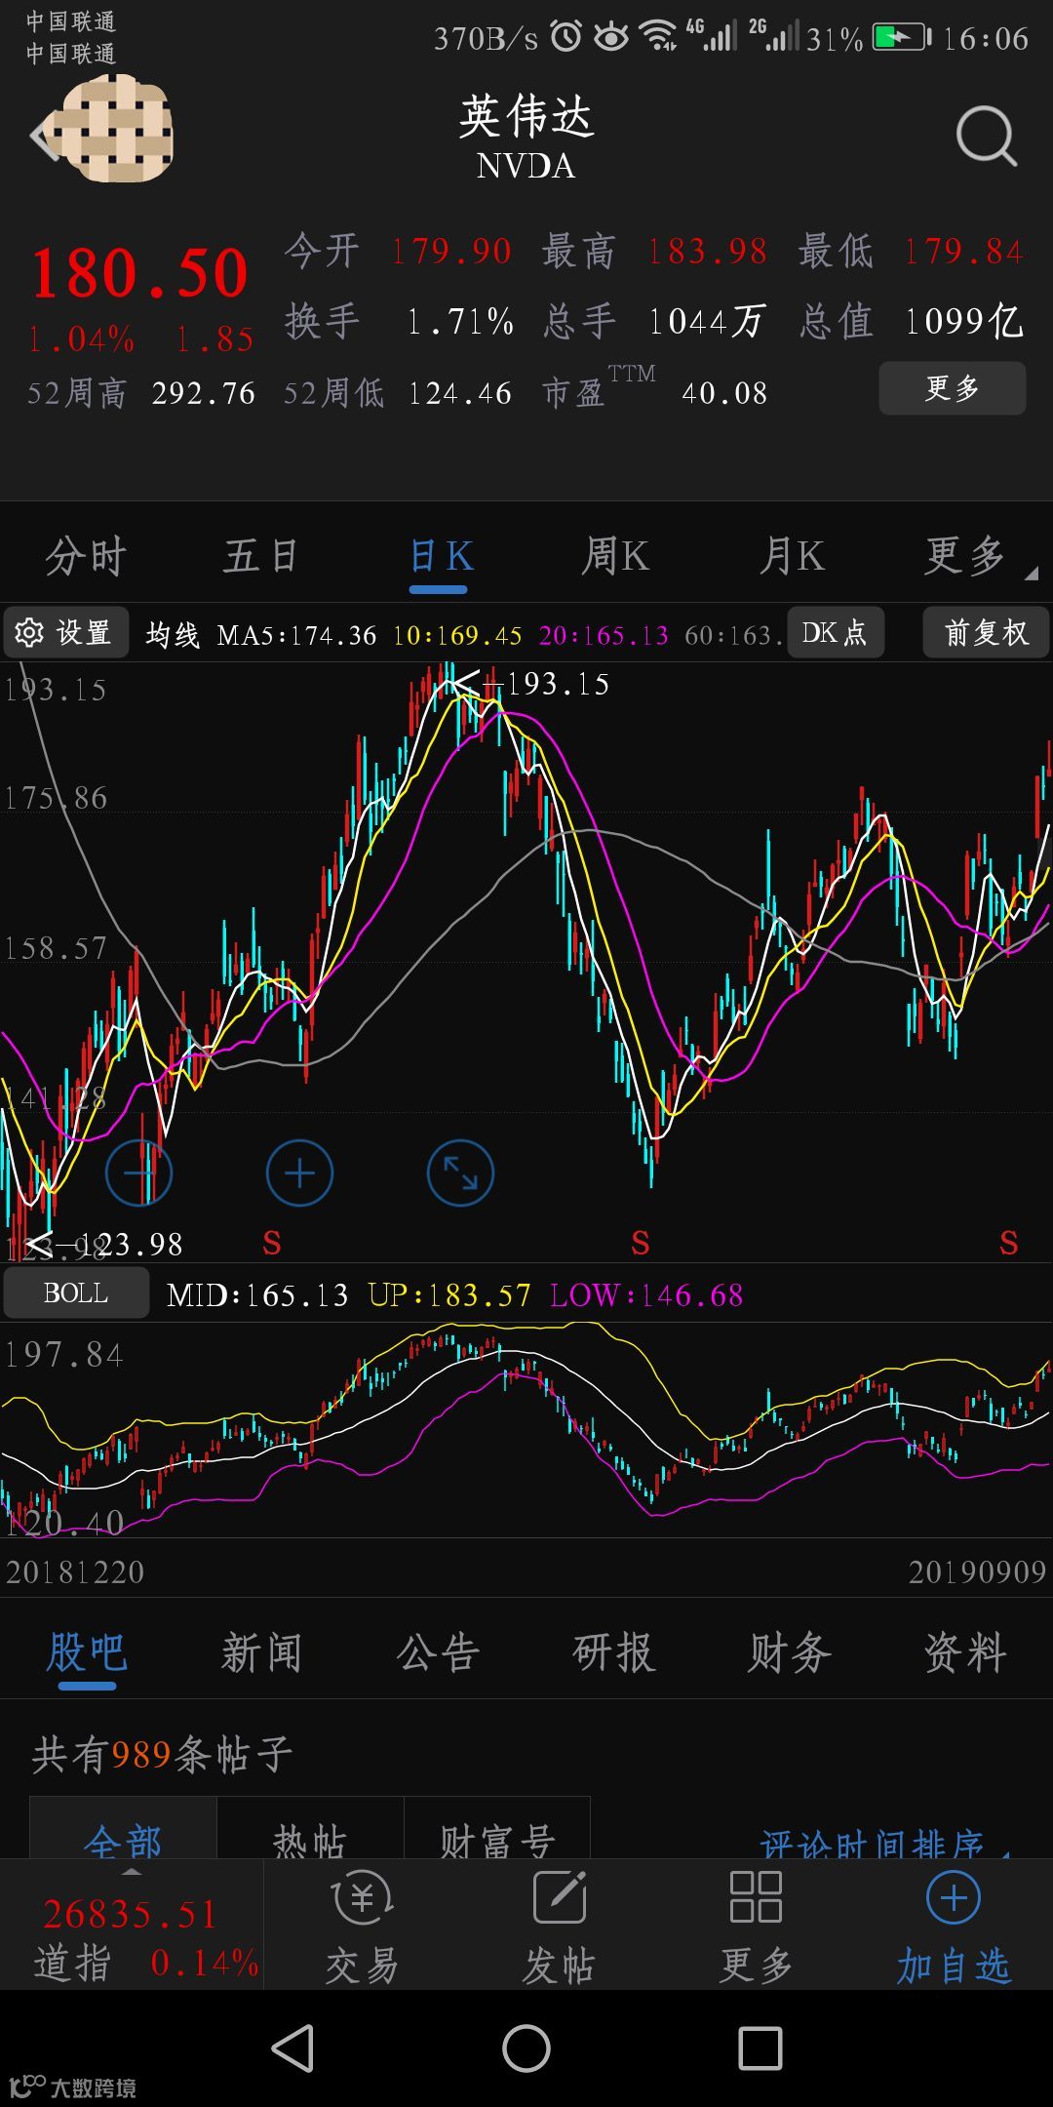Image resolution: width=1053 pixels, height=2107 pixels.
Task: Select the 热帖 hot posts filter
Action: pyautogui.click(x=310, y=1829)
